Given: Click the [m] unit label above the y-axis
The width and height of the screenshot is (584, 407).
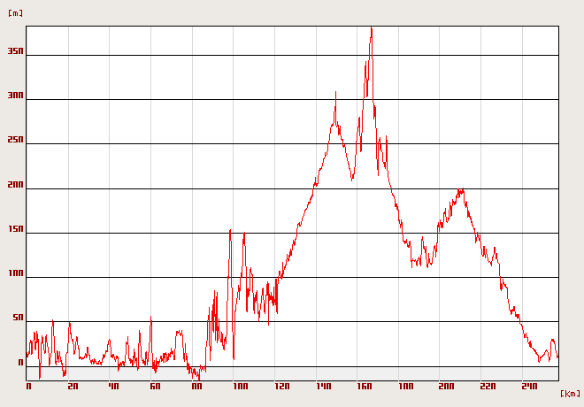Looking at the screenshot, I should point(15,13).
